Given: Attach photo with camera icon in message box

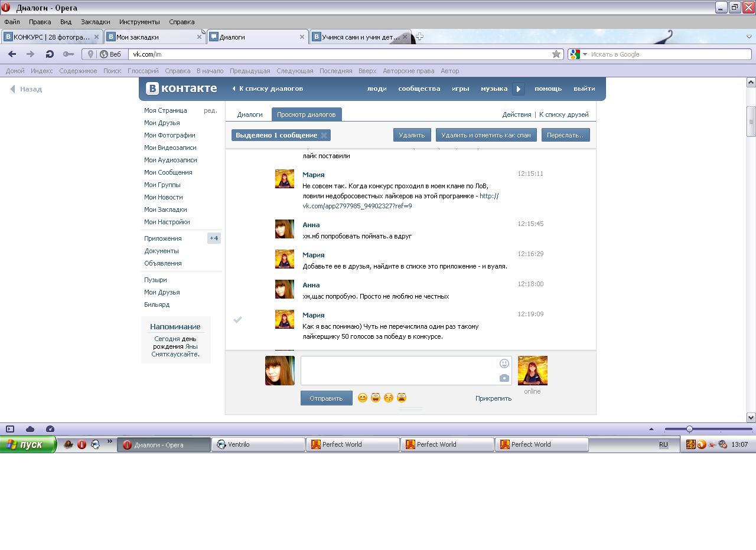Looking at the screenshot, I should 504,378.
